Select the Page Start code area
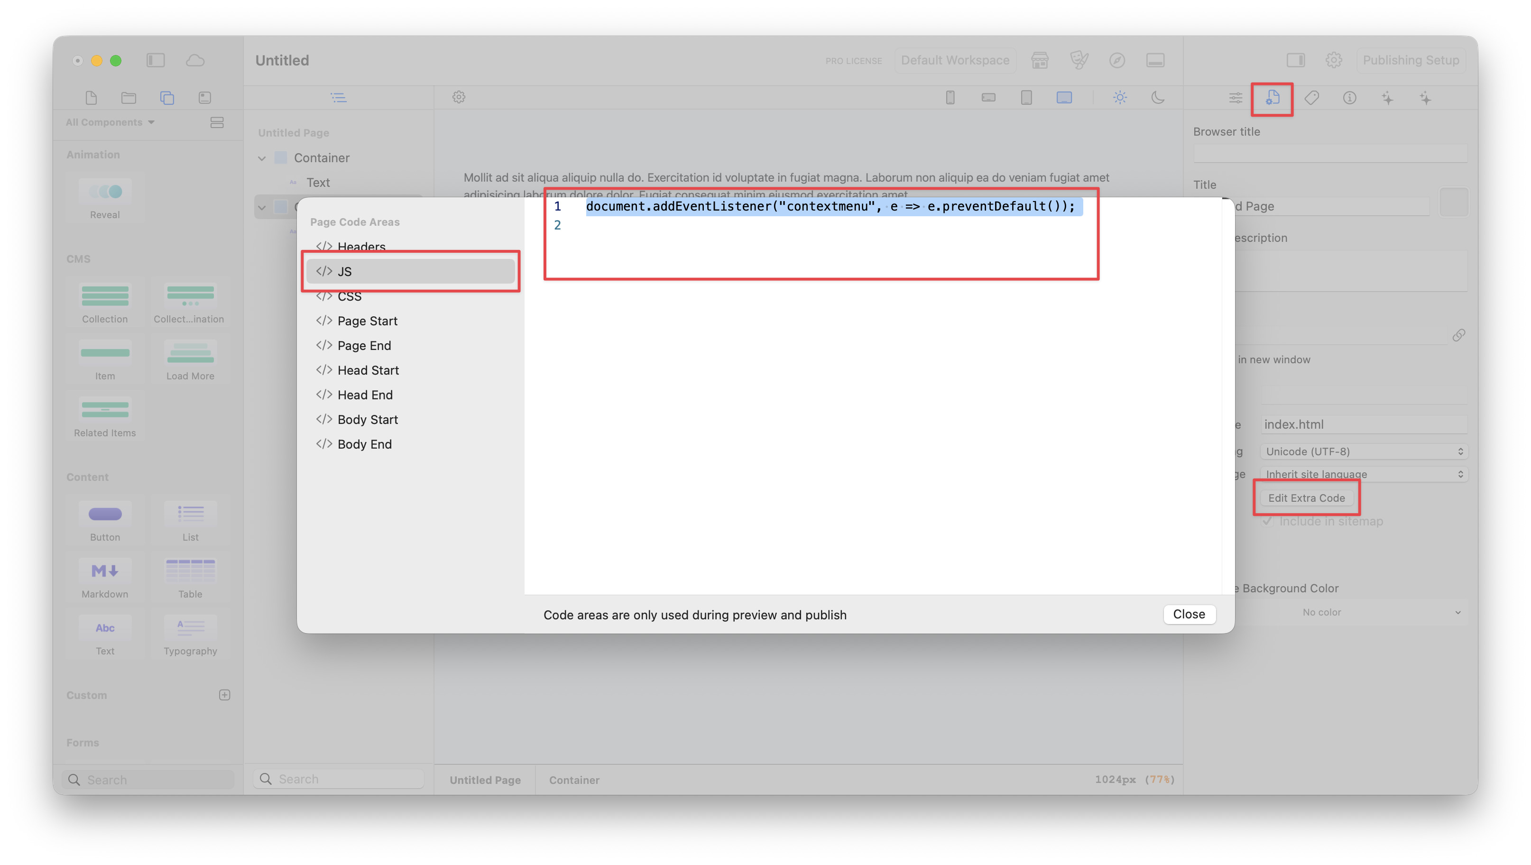Screen dimensions: 1531x865 (411, 321)
